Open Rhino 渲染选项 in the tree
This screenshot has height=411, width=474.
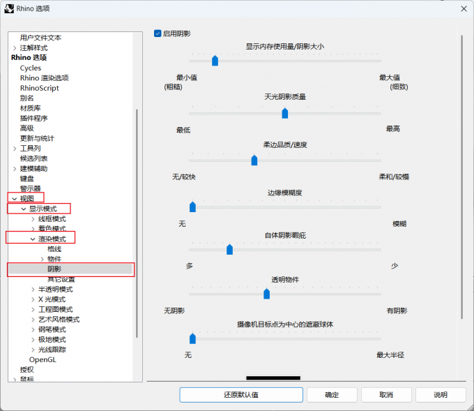tap(45, 78)
